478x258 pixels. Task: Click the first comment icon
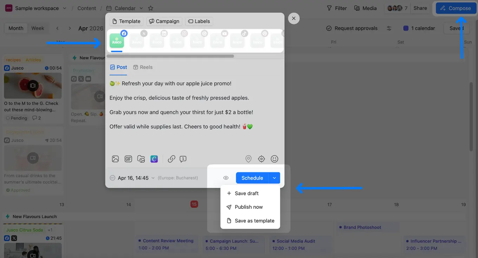(183, 159)
